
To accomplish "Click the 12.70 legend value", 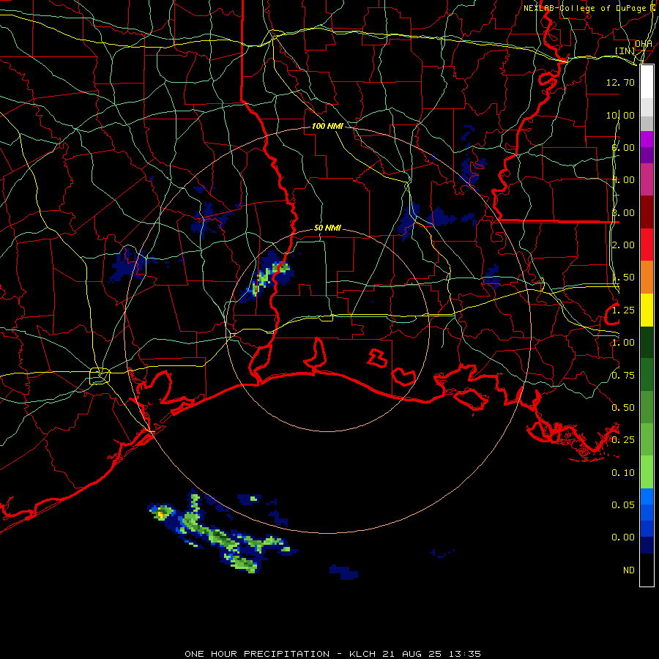I will (620, 82).
